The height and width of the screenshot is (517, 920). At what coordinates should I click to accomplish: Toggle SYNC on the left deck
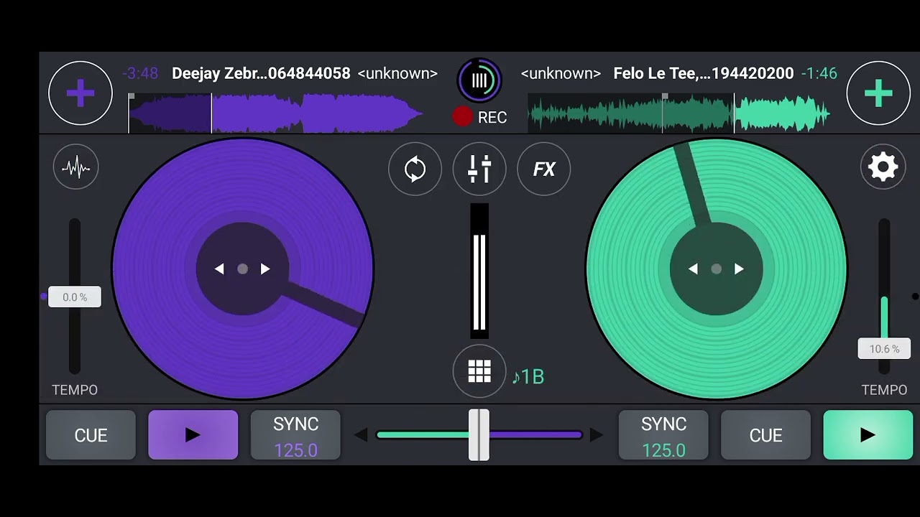coord(295,435)
